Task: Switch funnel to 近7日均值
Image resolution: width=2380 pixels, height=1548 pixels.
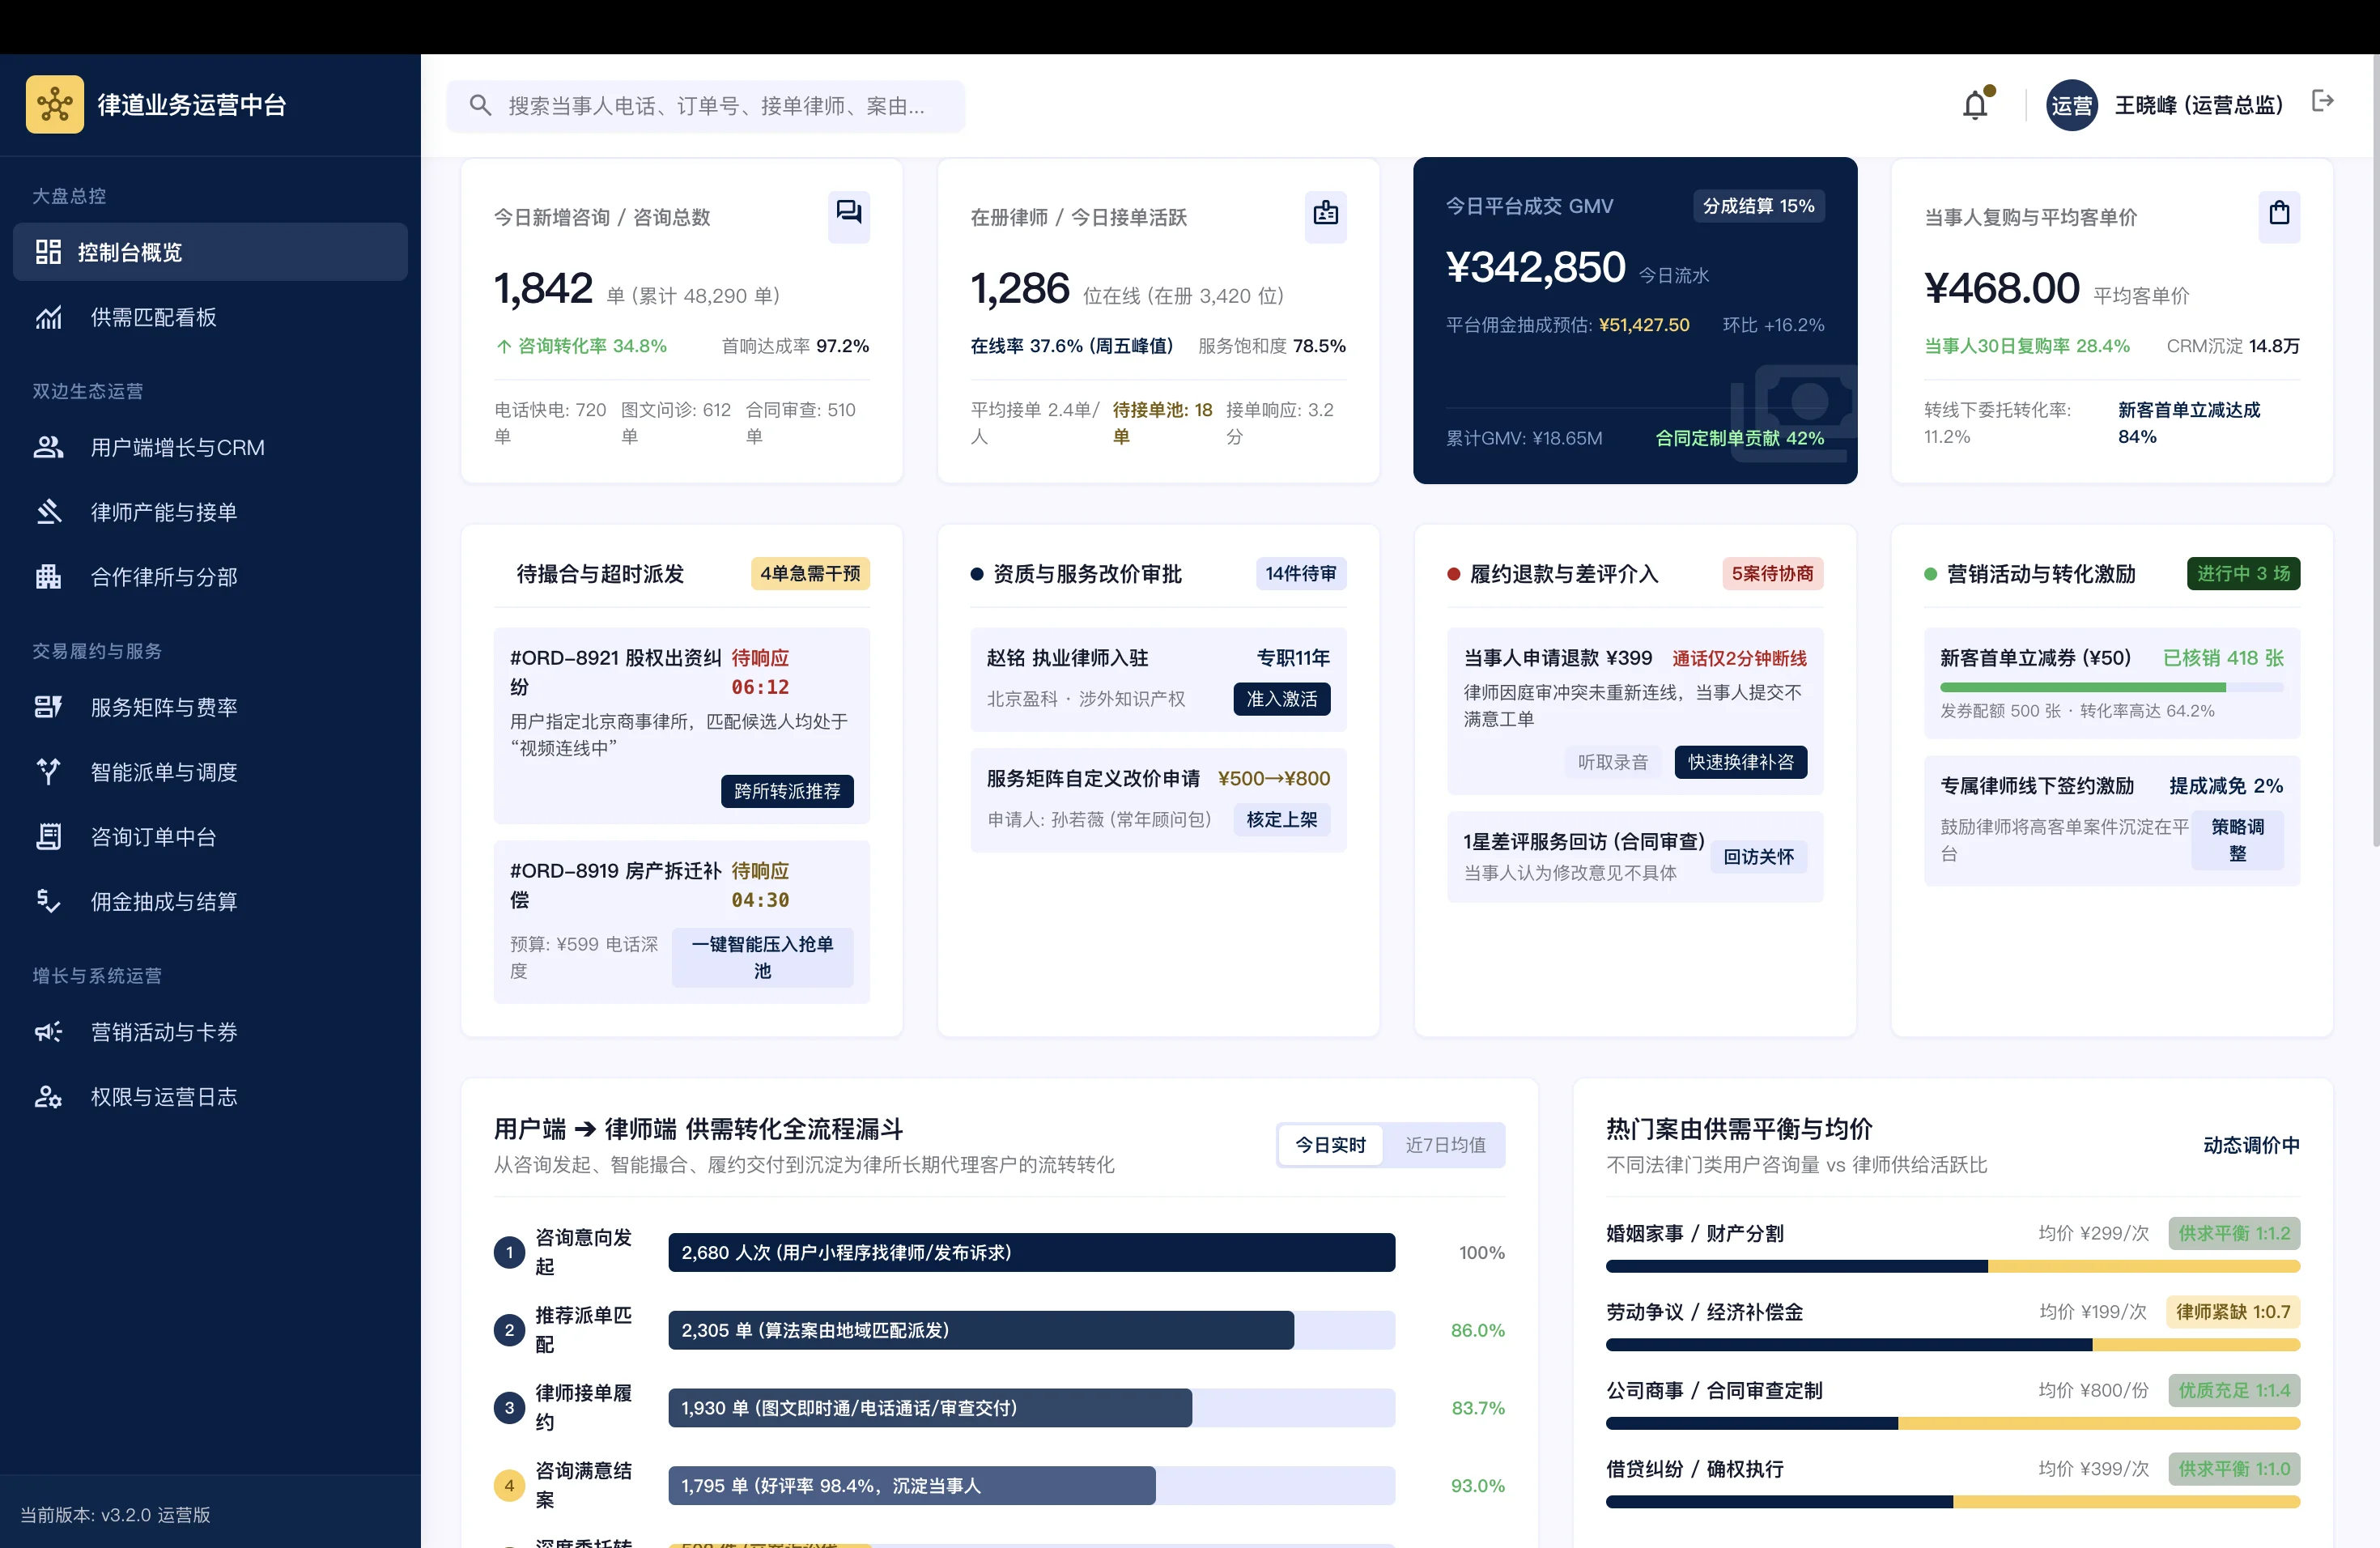Action: click(x=1445, y=1145)
